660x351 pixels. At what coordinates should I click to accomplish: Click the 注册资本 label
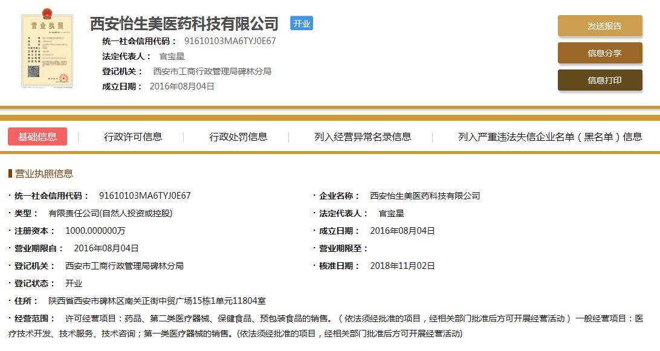pos(35,231)
